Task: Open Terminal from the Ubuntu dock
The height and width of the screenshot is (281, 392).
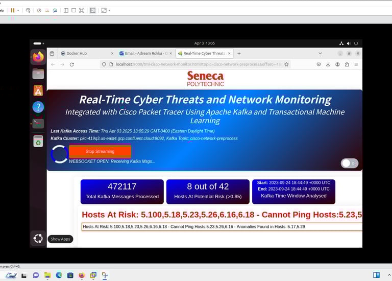Action: pos(38,124)
